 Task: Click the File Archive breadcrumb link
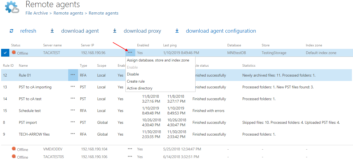pyautogui.click(x=37, y=13)
